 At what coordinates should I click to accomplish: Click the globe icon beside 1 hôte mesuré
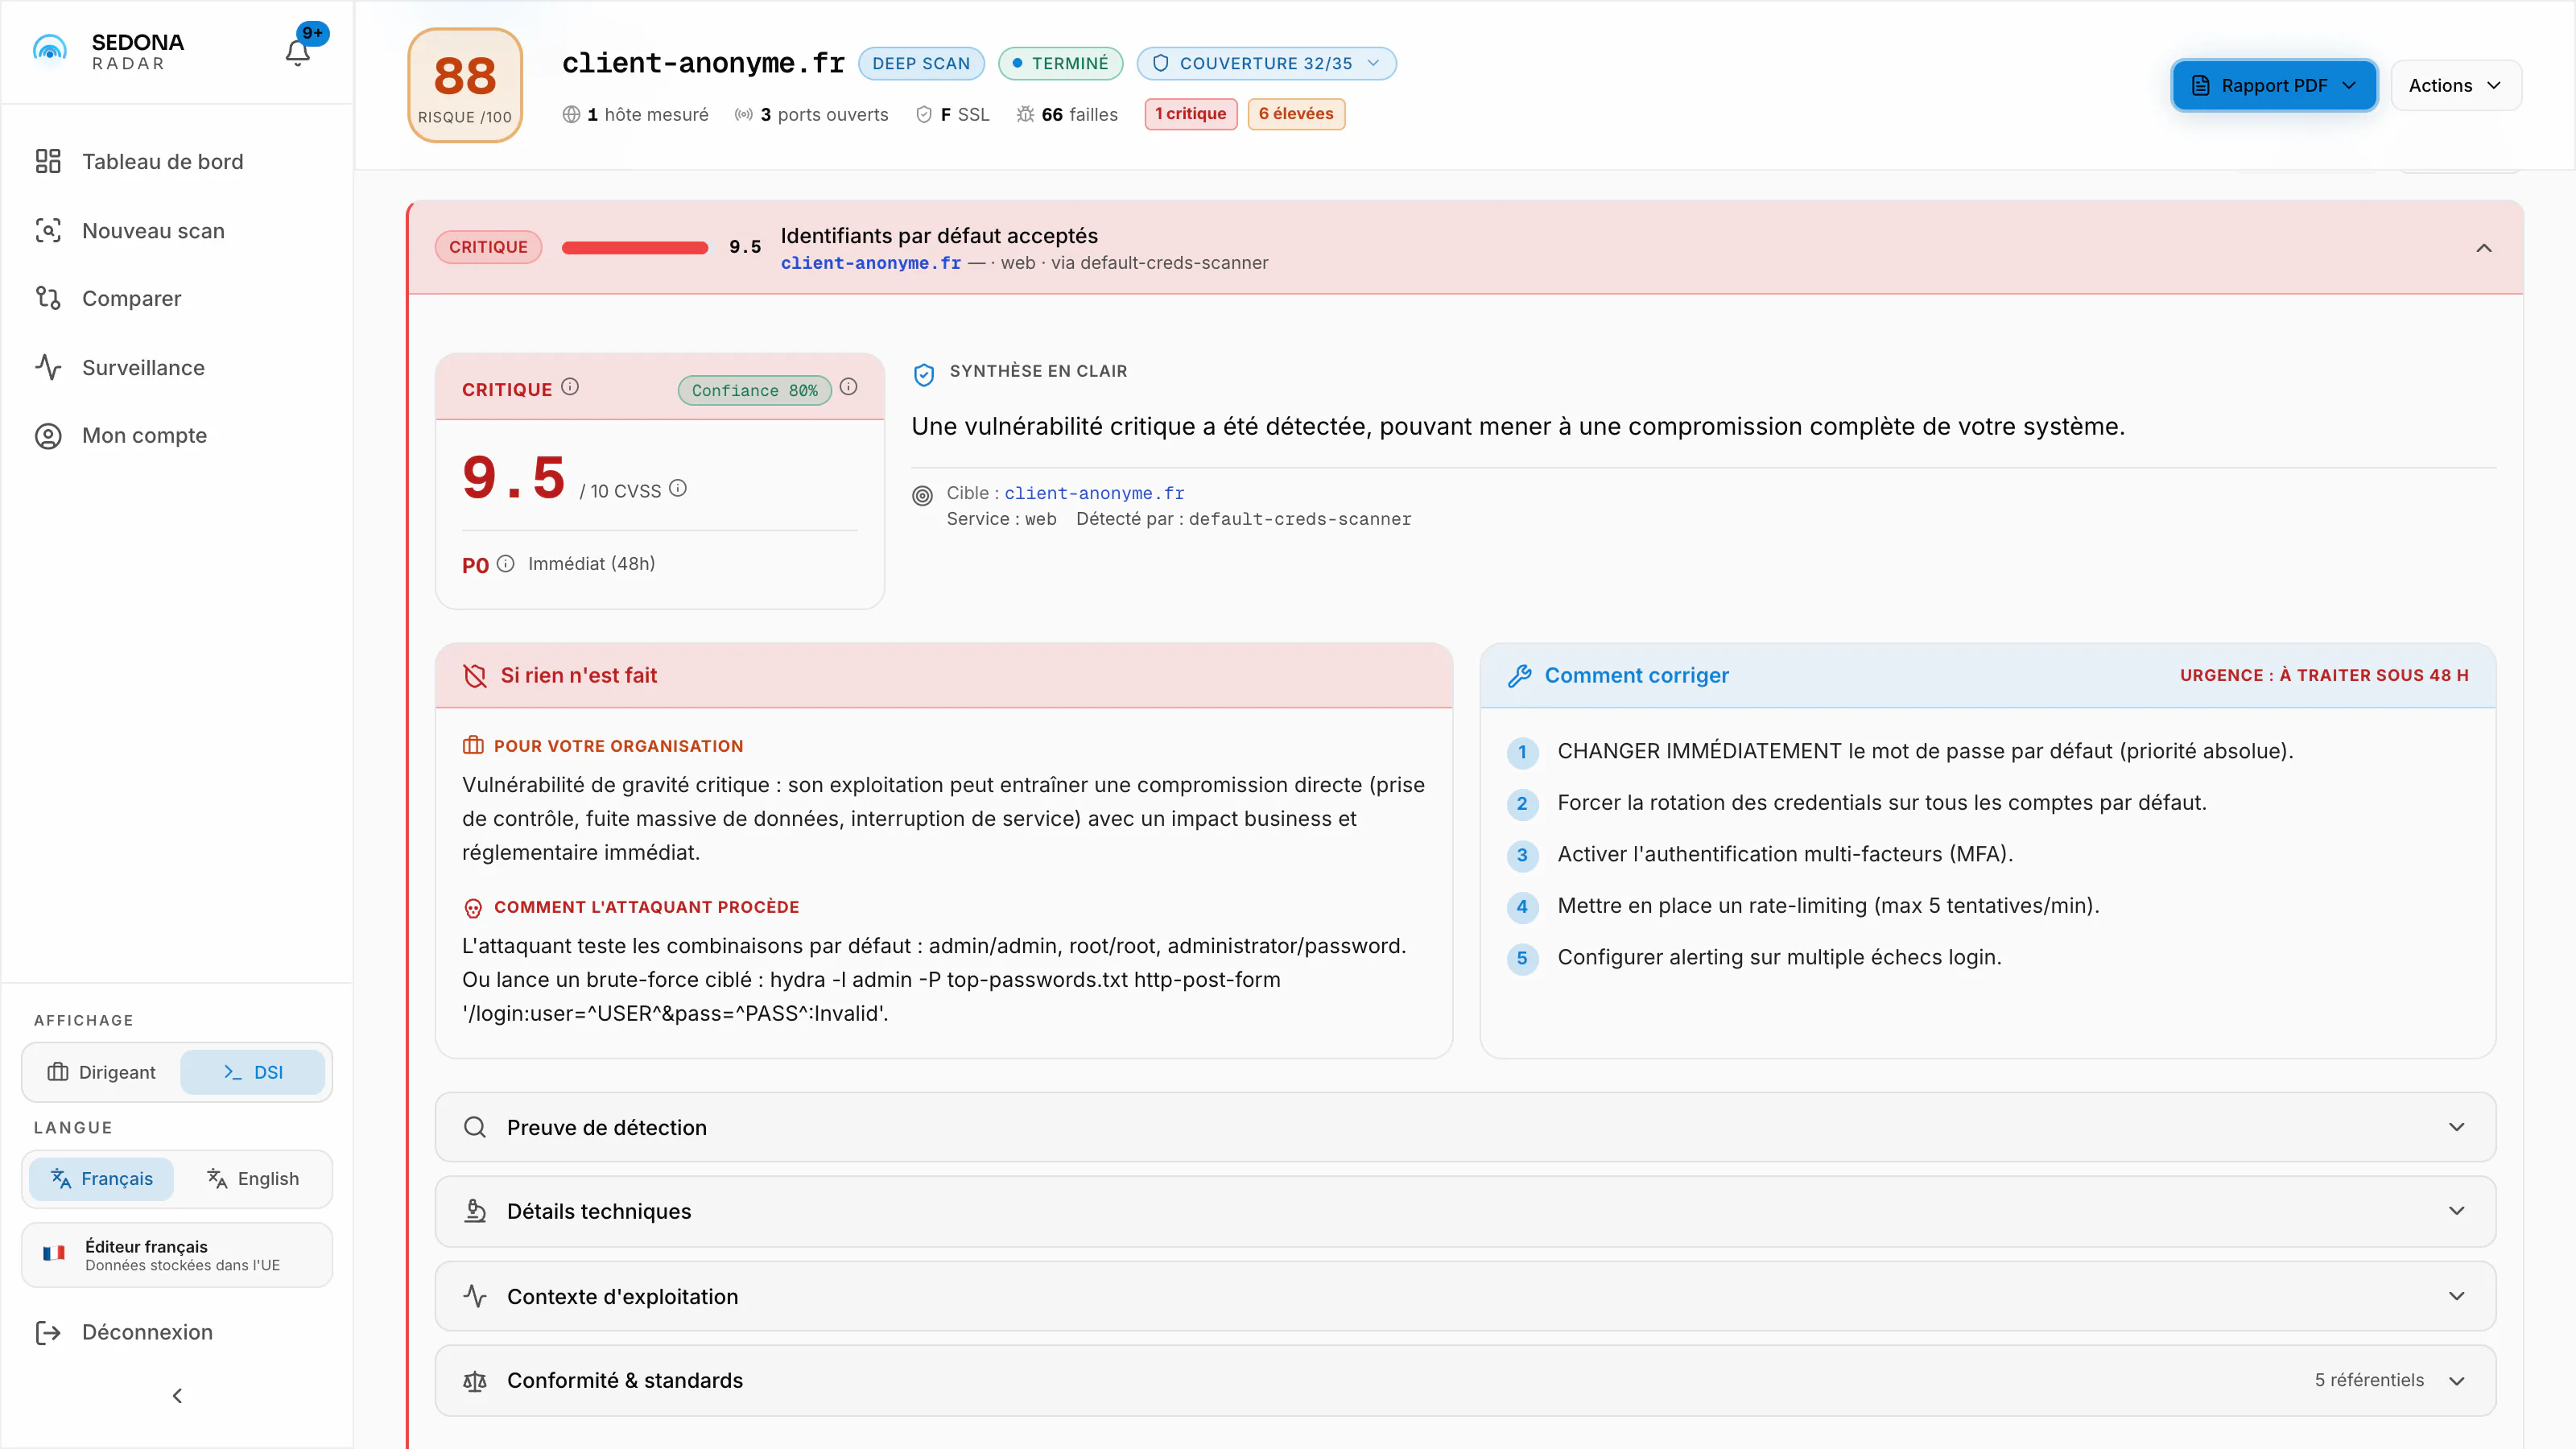coord(571,115)
